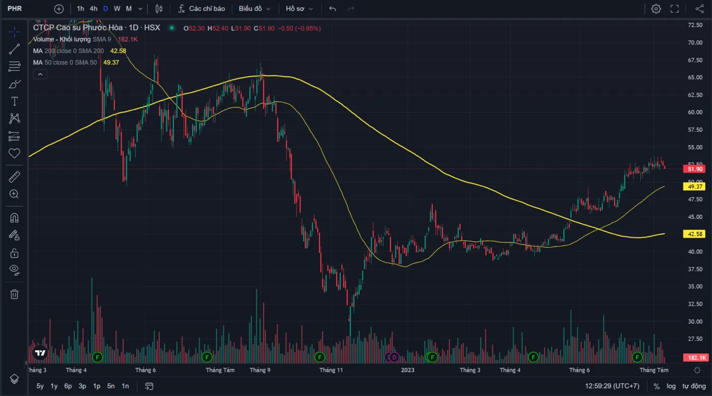The image size is (712, 396).
Task: Collapse the indicator legend chevron
Action: tap(40, 74)
